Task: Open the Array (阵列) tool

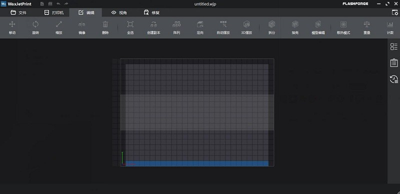Action: pos(176,27)
